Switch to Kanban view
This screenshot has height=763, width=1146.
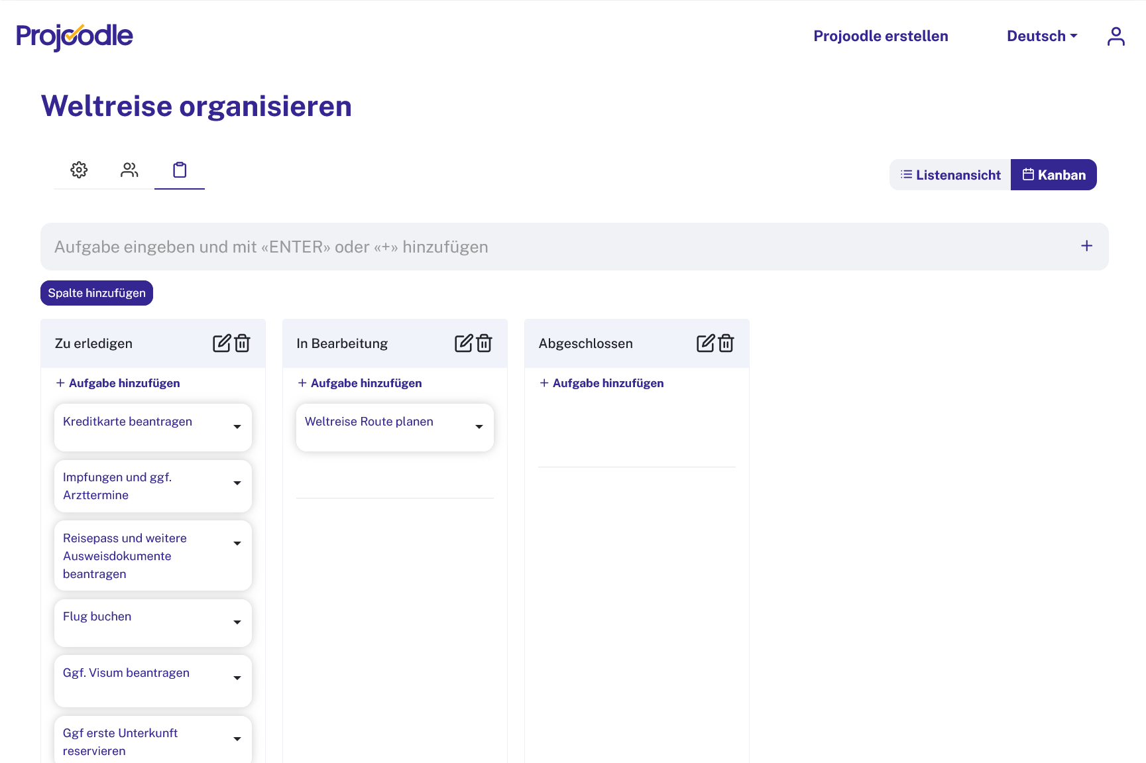coord(1053,175)
